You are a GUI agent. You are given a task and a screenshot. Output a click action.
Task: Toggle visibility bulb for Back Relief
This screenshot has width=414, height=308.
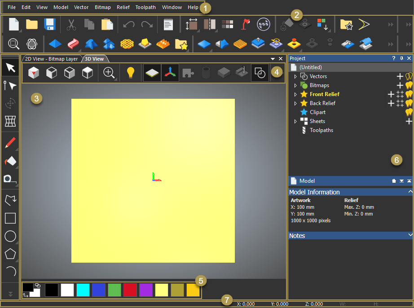point(409,103)
